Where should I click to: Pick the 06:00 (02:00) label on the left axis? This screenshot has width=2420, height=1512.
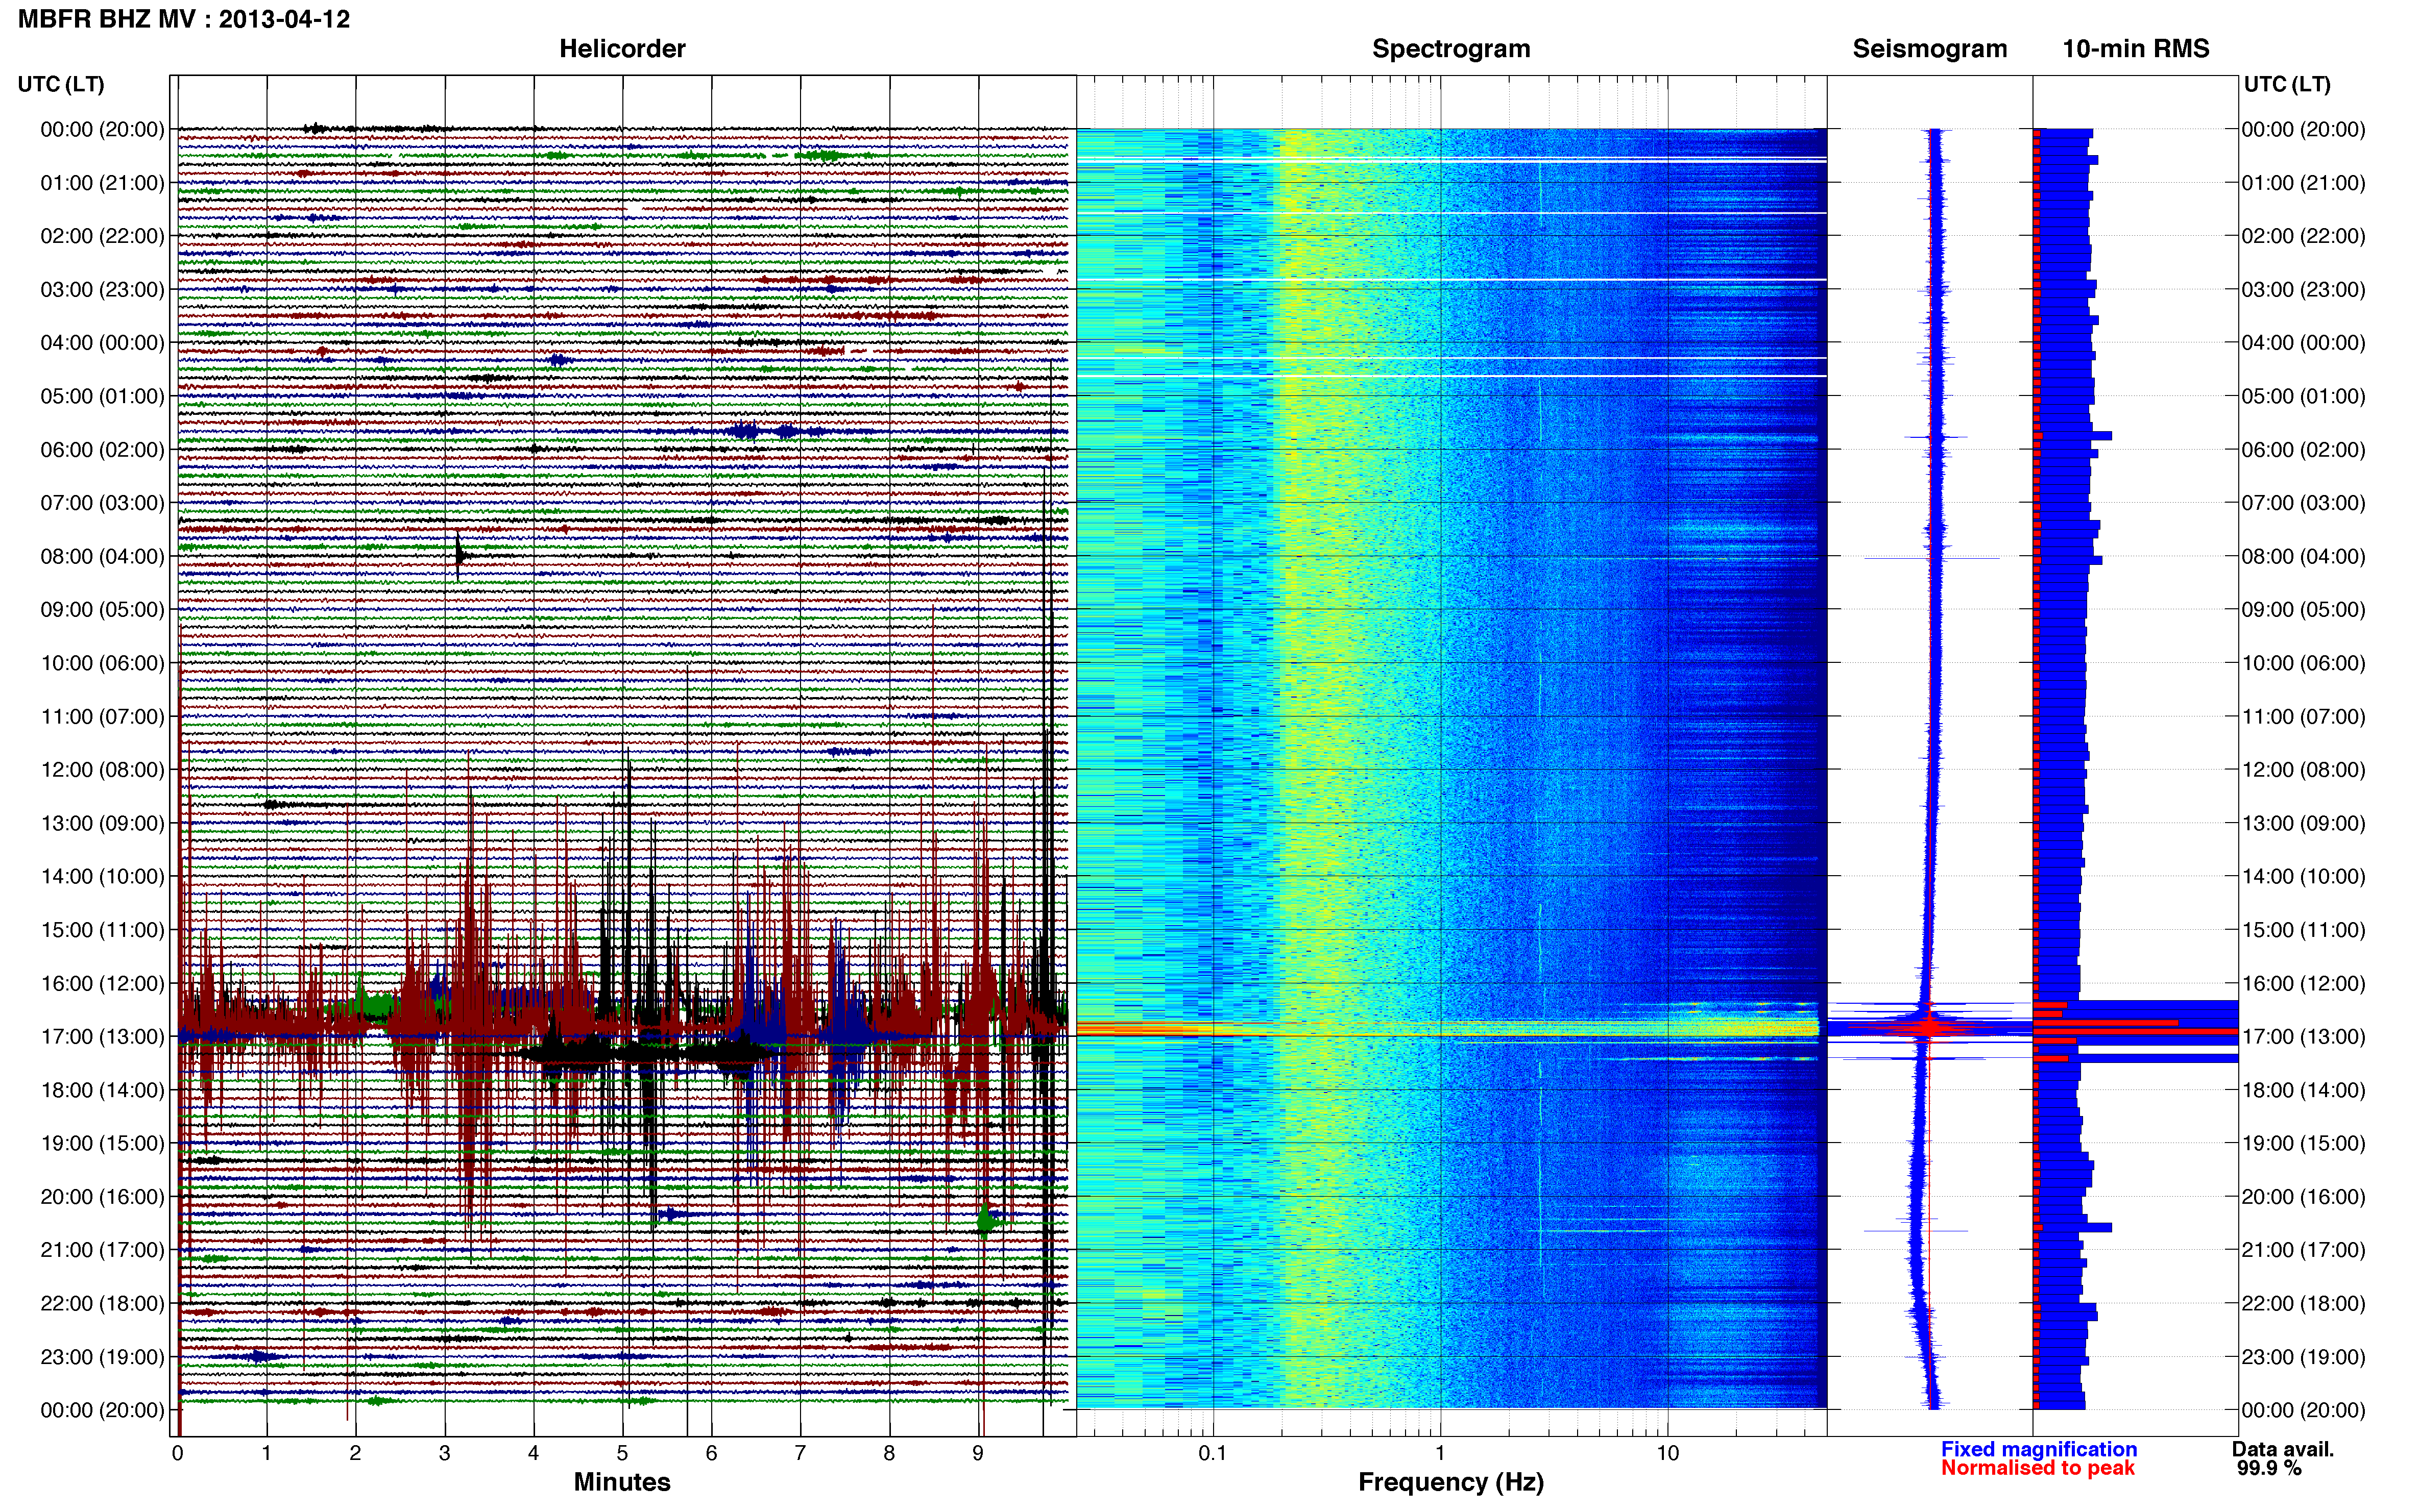(x=102, y=450)
